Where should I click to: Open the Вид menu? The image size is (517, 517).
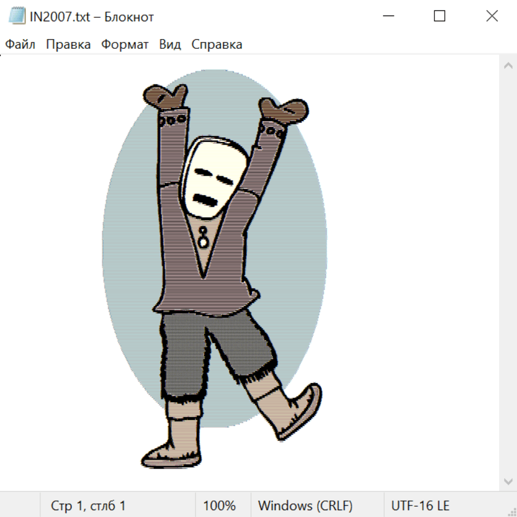pos(169,44)
